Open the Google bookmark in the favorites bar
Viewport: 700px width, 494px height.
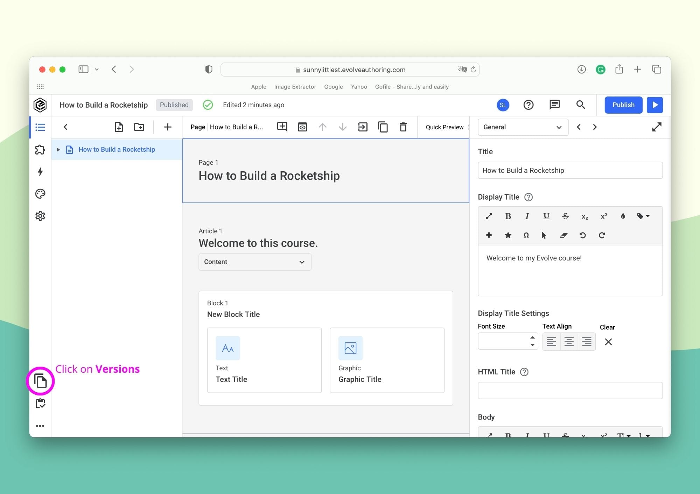click(x=333, y=87)
